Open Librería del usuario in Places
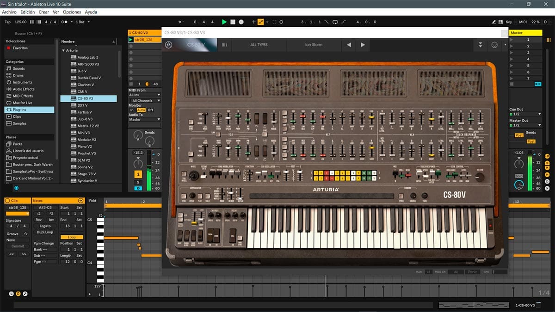Image resolution: width=555 pixels, height=312 pixels. tap(28, 151)
